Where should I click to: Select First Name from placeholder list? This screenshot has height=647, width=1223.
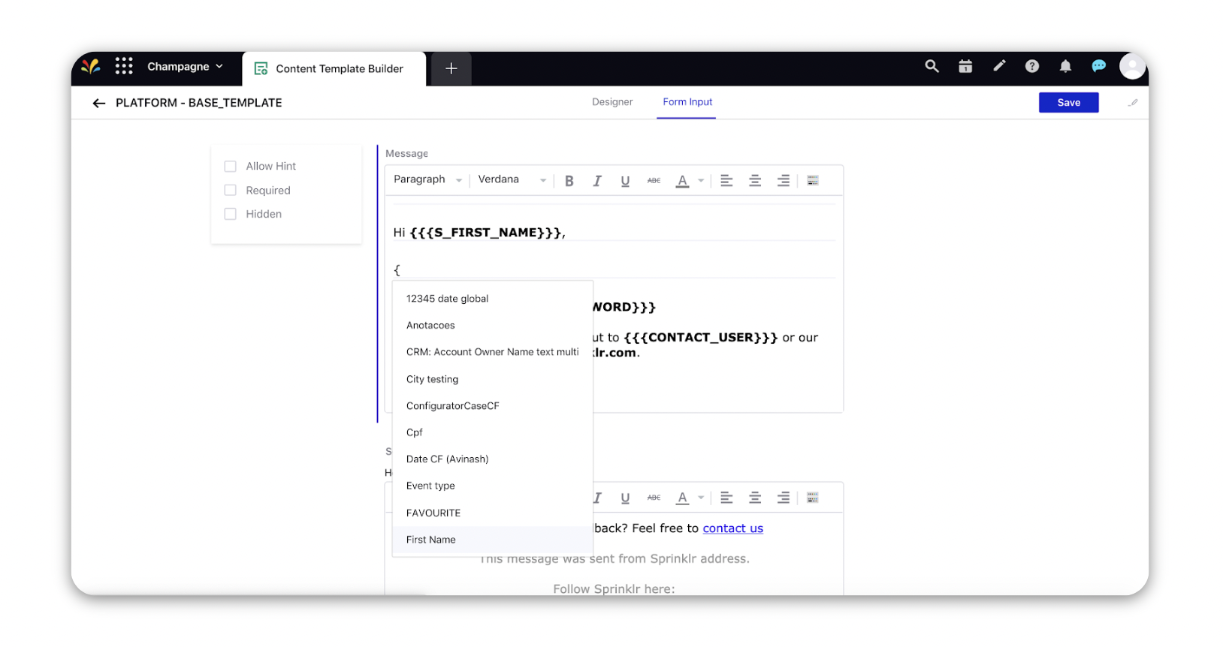pyautogui.click(x=431, y=540)
